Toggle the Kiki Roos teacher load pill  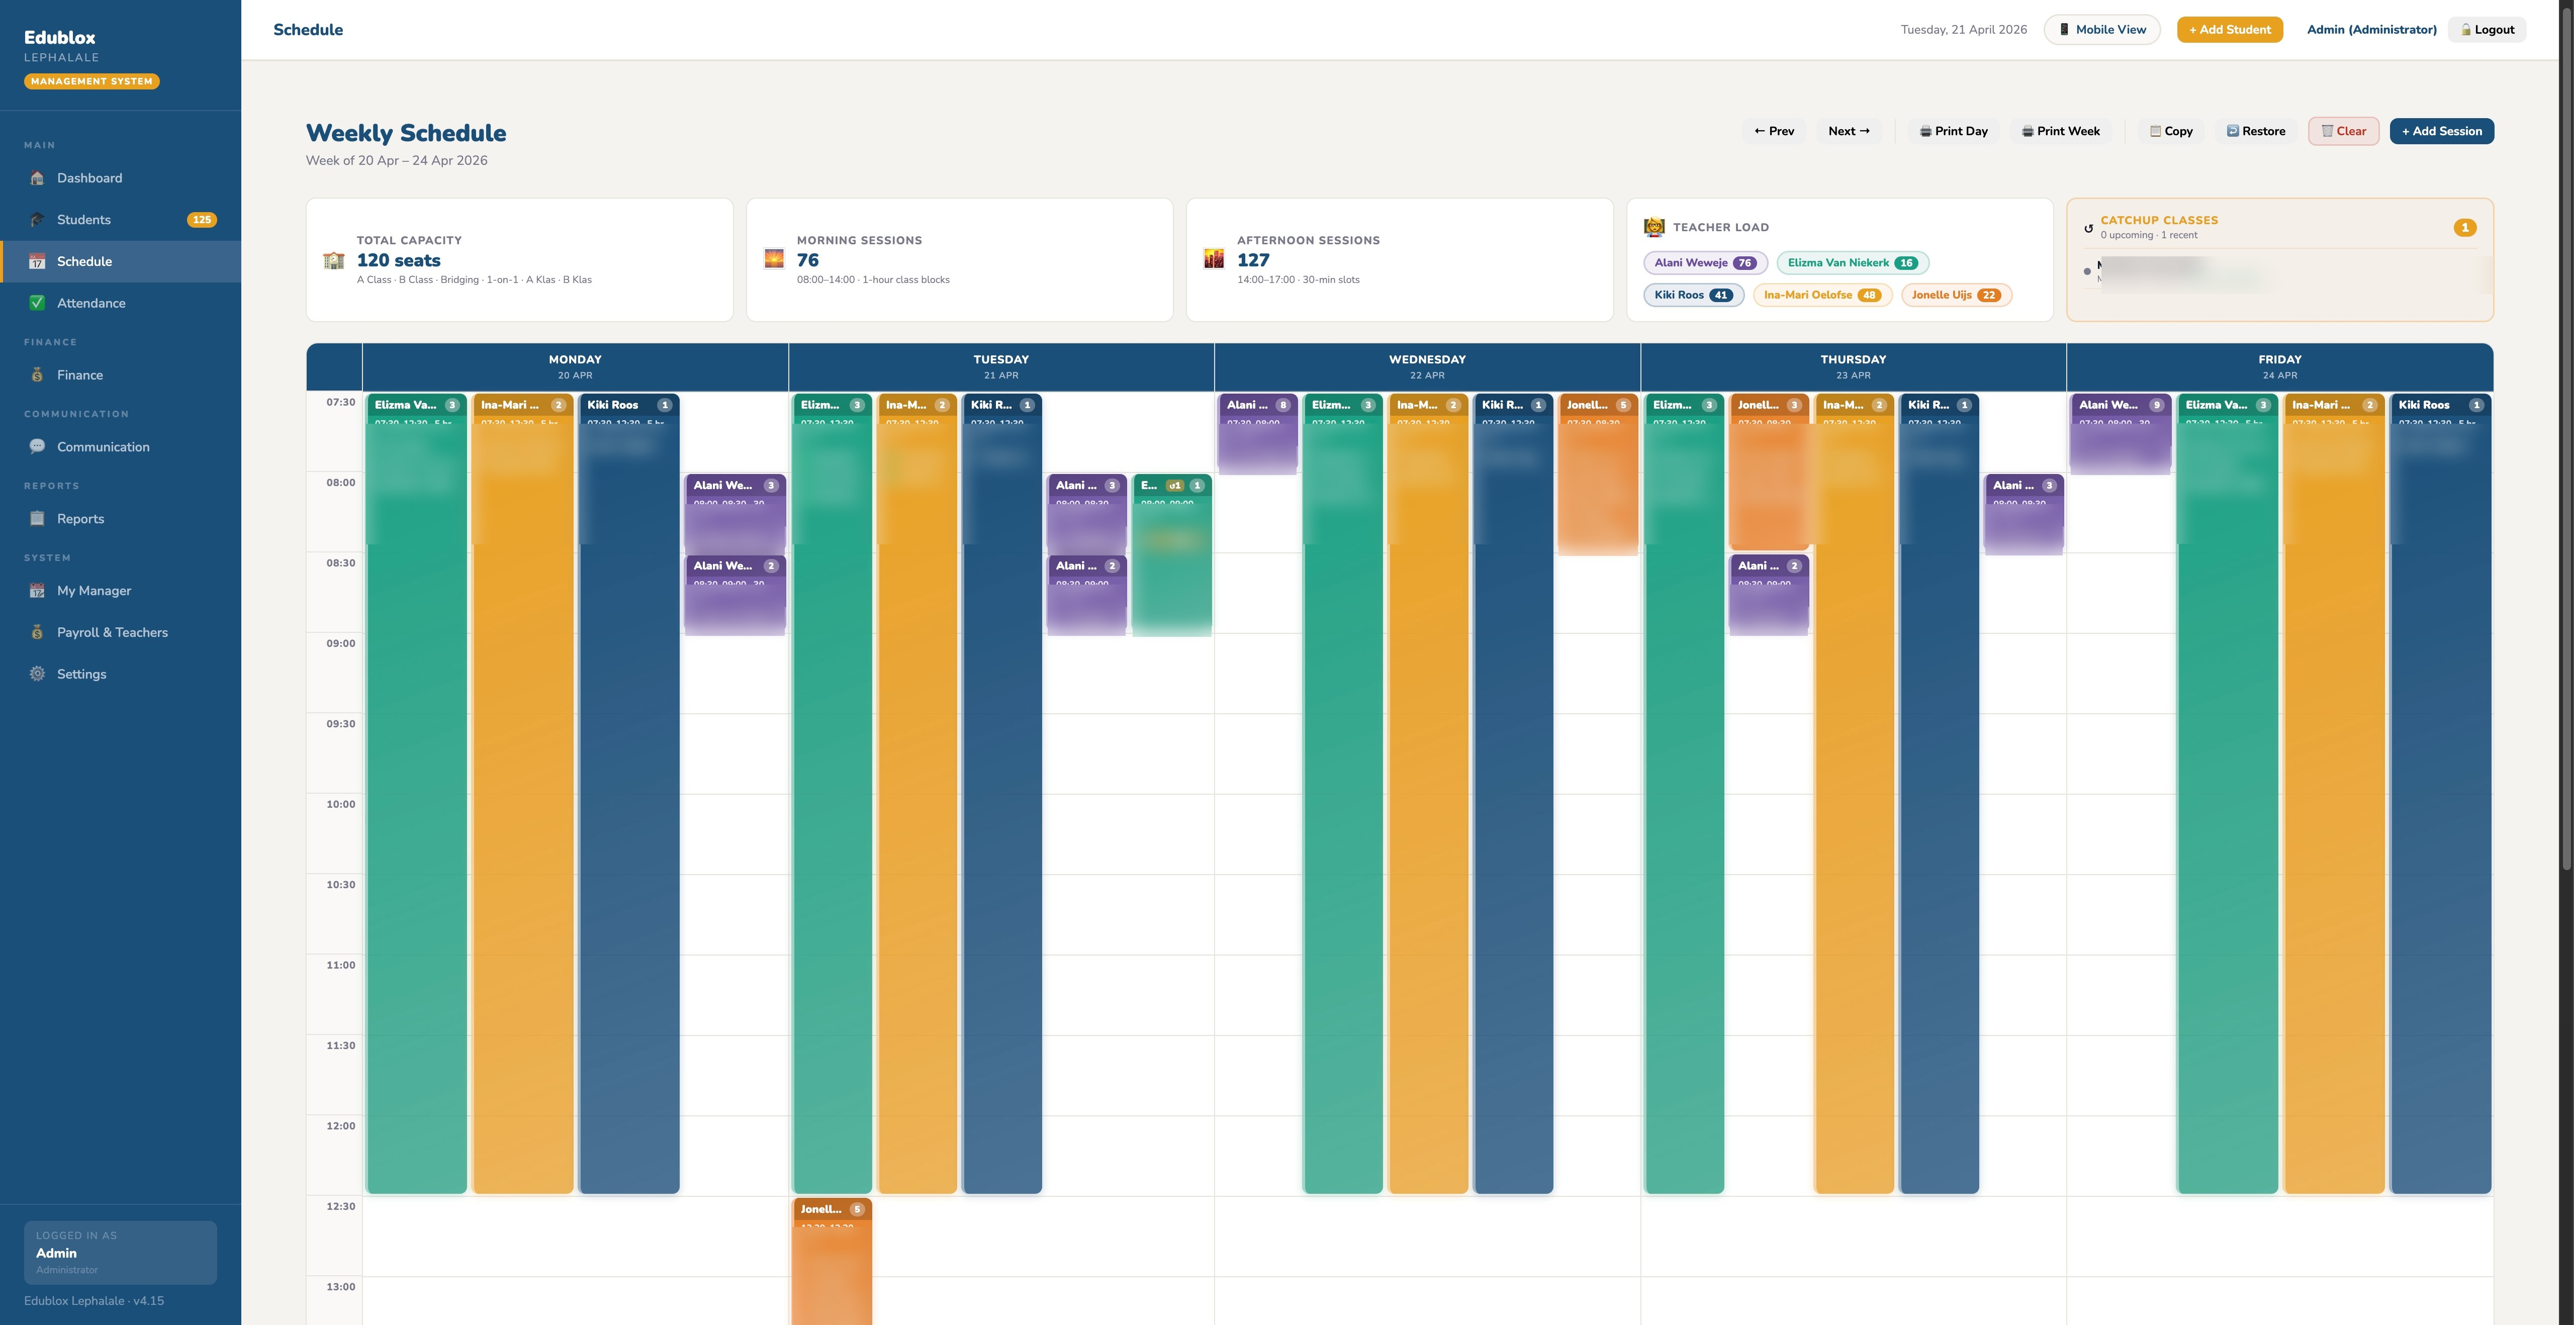pyautogui.click(x=1694, y=295)
